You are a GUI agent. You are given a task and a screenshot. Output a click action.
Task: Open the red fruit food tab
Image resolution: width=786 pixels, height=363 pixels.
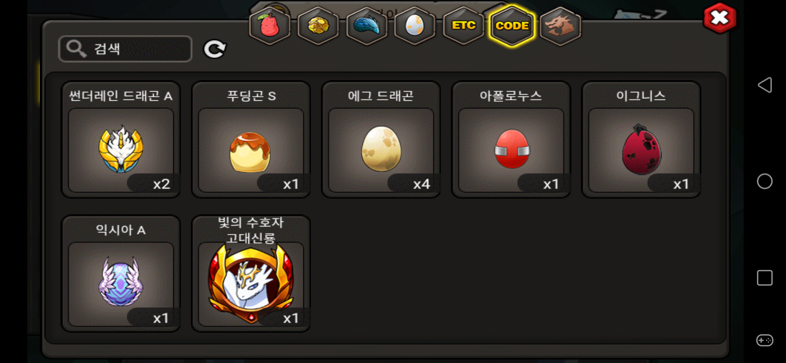[270, 26]
